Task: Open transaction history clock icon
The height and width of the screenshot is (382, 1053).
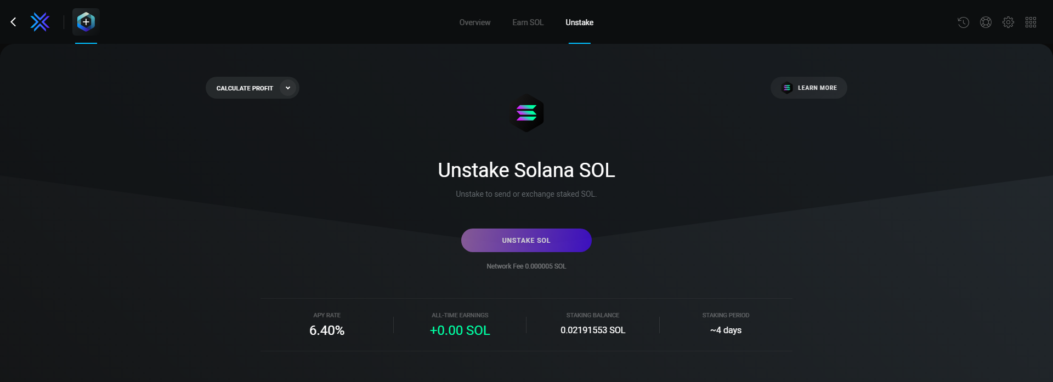Action: pos(963,22)
